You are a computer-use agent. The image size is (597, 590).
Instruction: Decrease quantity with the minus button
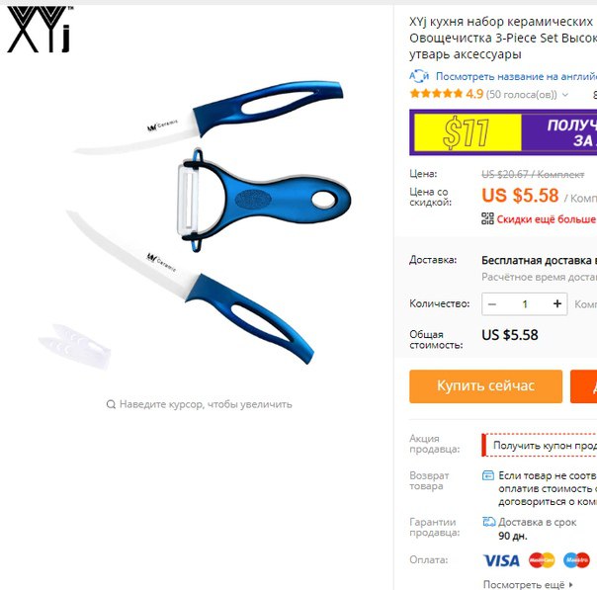tap(492, 304)
